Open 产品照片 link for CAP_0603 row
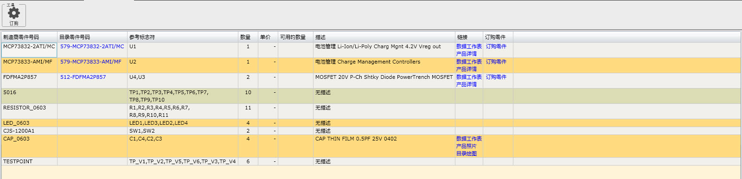 (466, 146)
